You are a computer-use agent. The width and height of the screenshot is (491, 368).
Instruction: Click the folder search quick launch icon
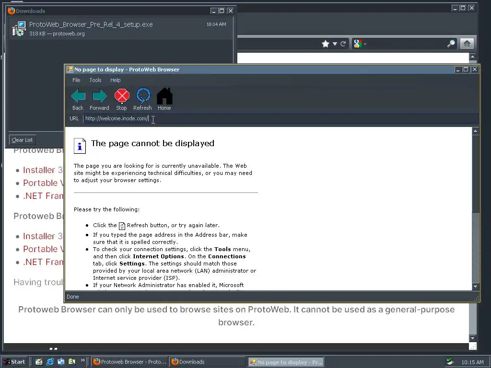72,362
